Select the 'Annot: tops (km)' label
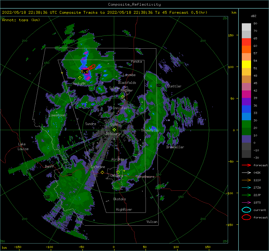Viewport: 269px width, 251px height. pos(21,20)
